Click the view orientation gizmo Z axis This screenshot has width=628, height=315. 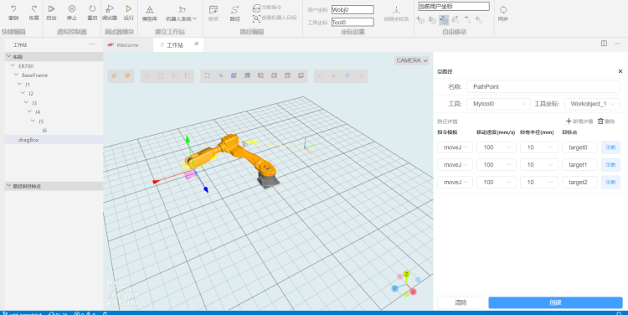[x=406, y=274]
